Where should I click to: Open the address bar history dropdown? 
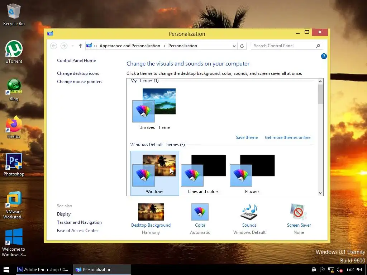(x=234, y=46)
